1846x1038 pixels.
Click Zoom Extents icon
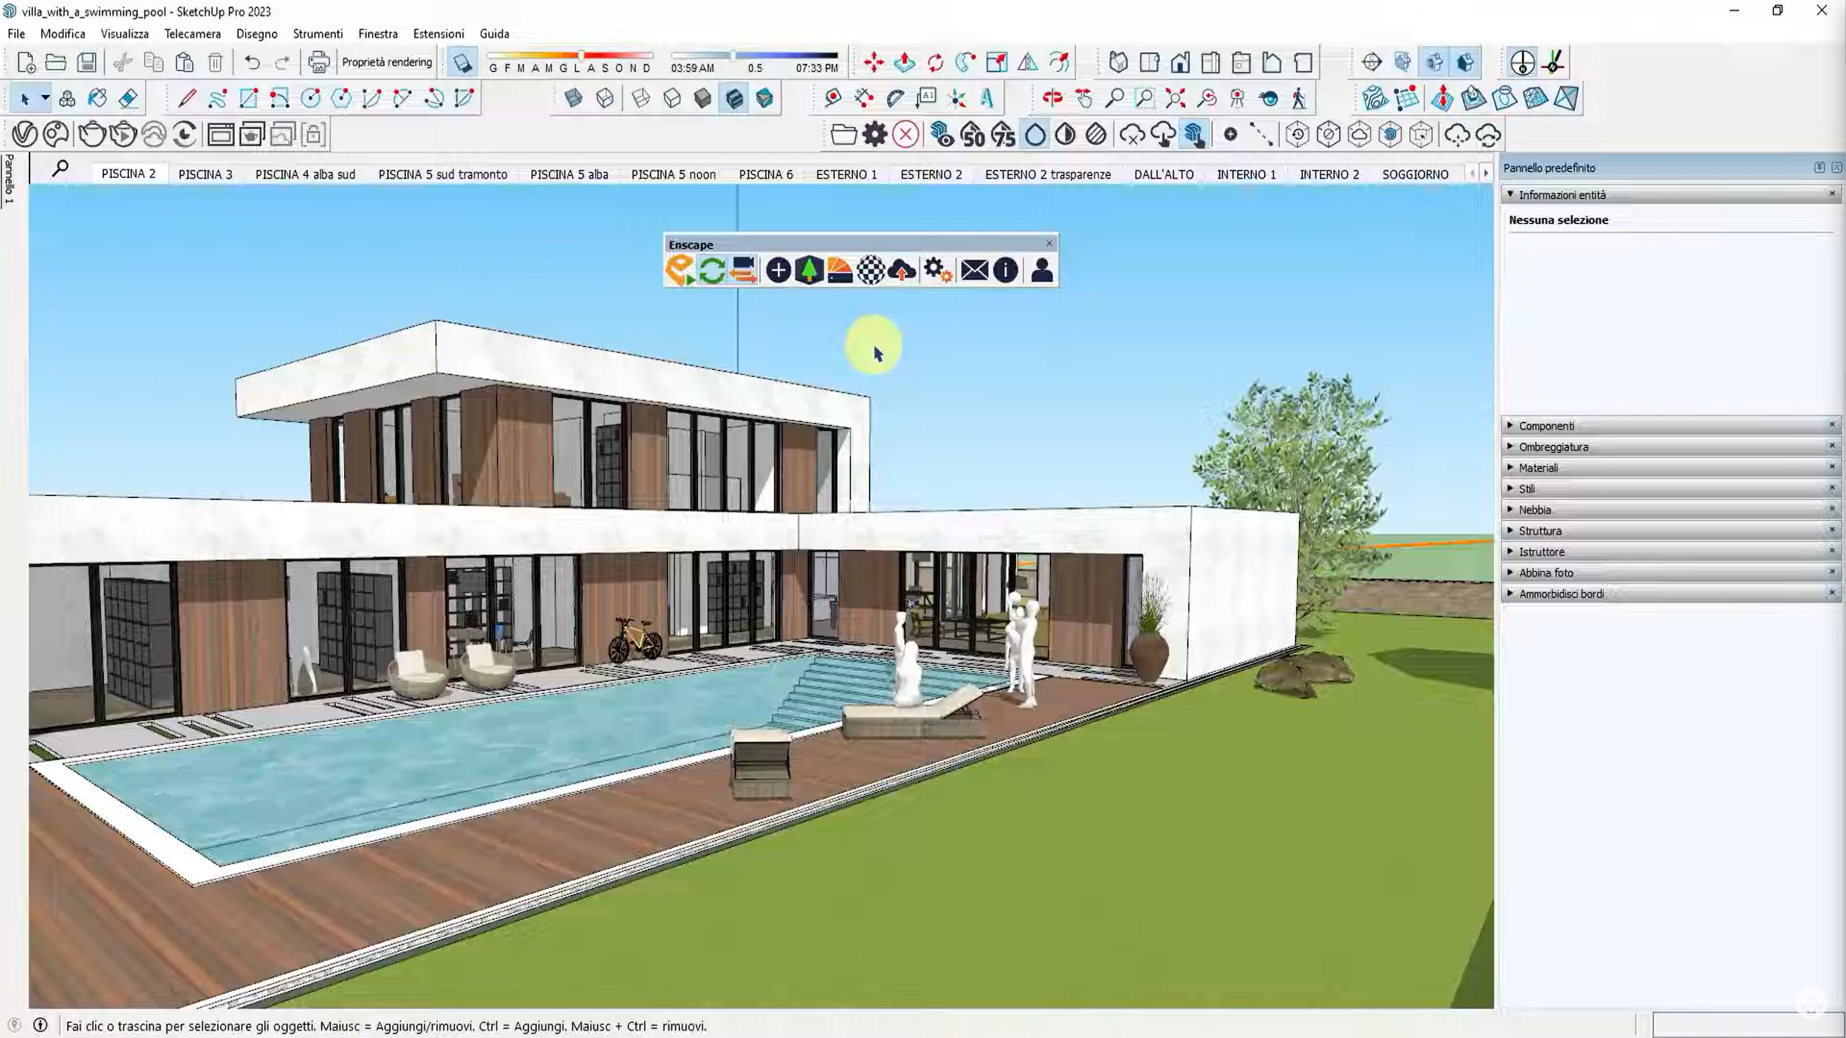pos(1175,98)
